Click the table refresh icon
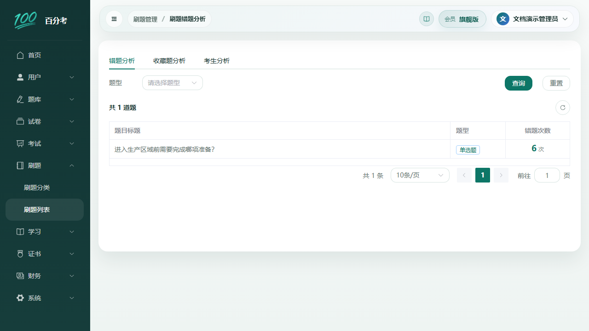The image size is (589, 331). (x=563, y=108)
